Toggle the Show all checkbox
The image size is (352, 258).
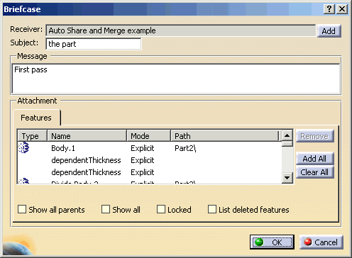106,209
